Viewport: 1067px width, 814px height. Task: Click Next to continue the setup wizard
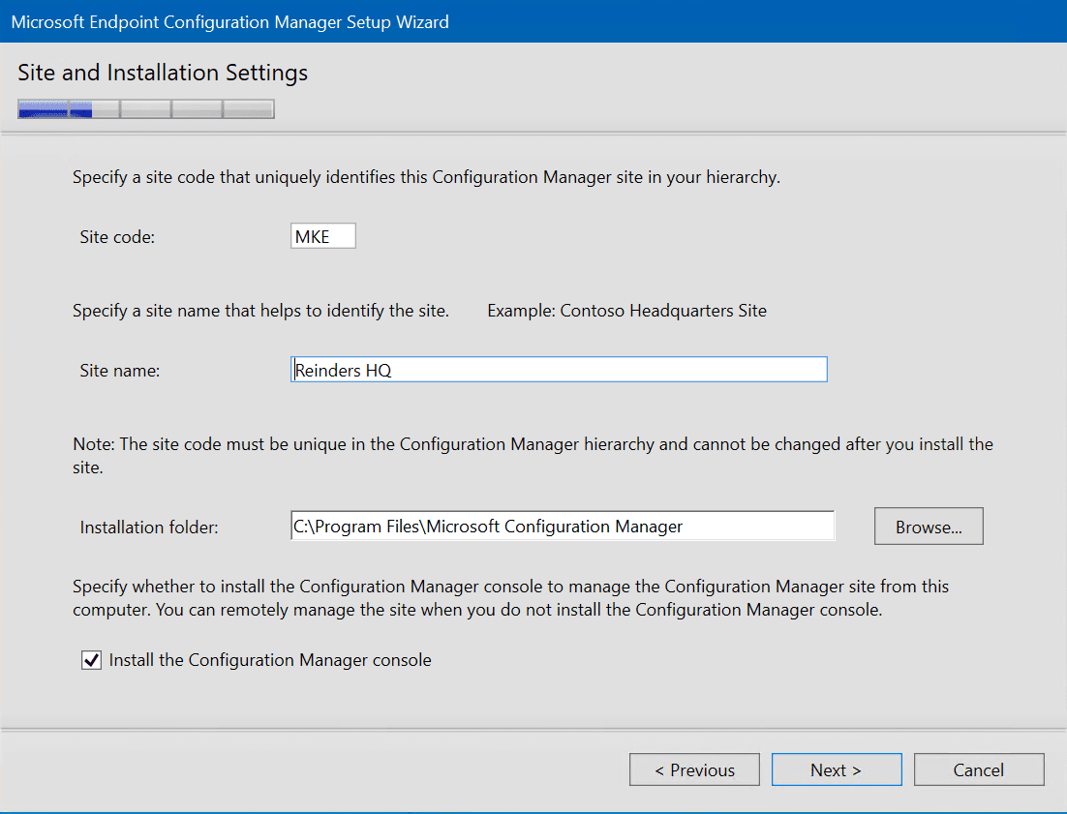tap(836, 769)
